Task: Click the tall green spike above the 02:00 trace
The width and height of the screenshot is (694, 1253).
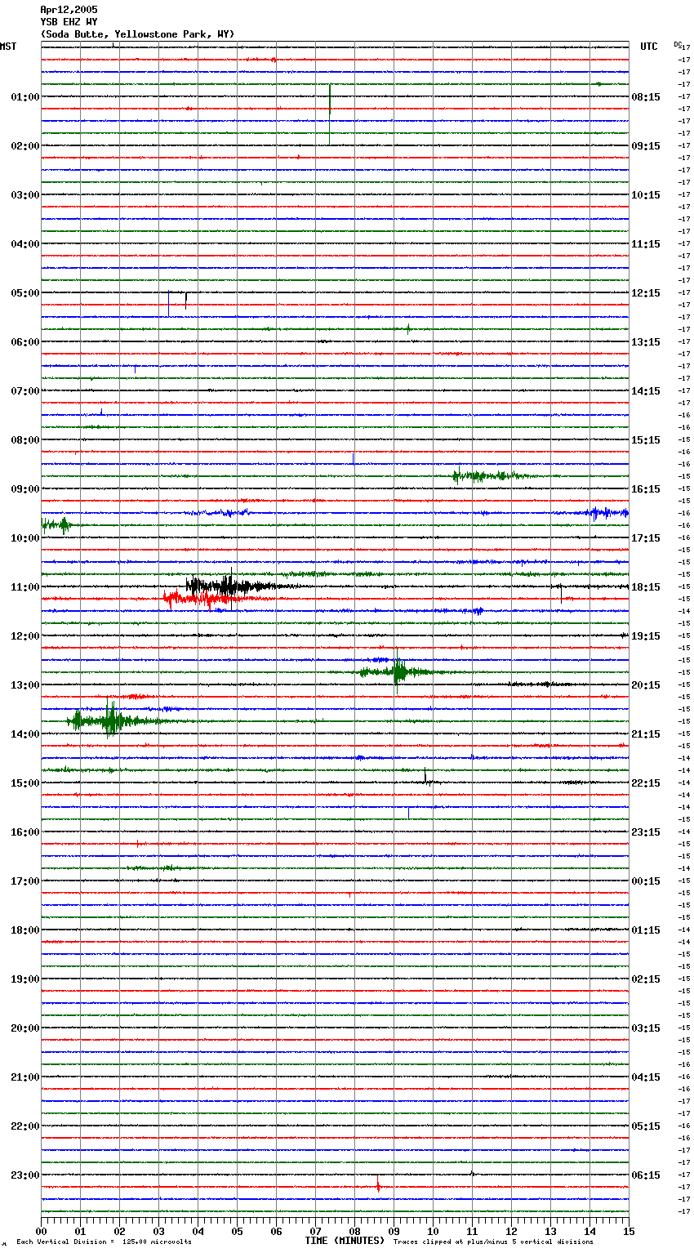Action: pyautogui.click(x=330, y=114)
